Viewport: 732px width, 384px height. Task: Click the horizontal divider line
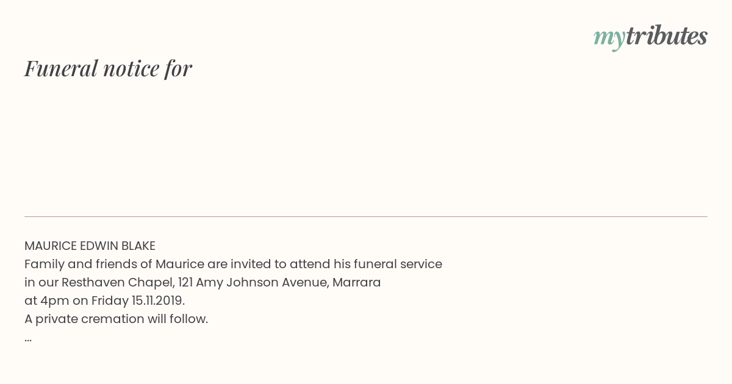point(366,216)
